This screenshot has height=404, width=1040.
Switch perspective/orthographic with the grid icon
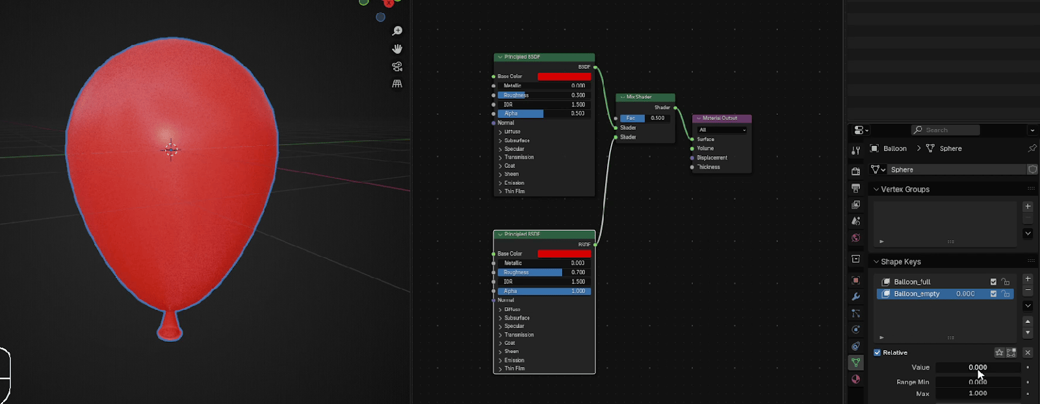397,84
